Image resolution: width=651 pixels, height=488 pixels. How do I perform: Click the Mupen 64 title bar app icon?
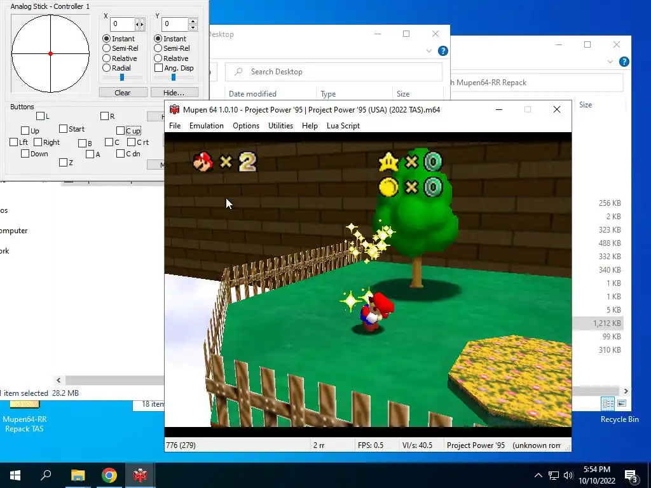click(x=174, y=109)
